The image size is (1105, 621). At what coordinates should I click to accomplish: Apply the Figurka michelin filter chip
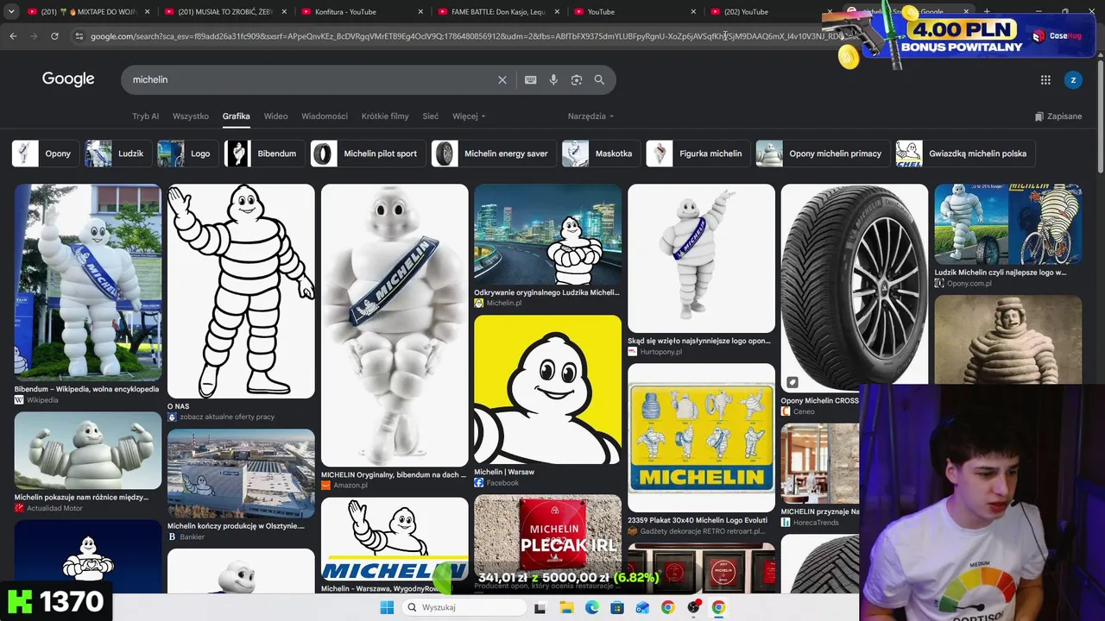point(698,154)
